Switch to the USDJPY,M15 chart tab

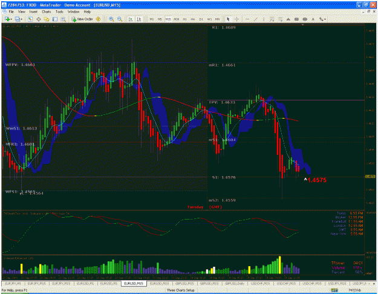click(x=337, y=283)
